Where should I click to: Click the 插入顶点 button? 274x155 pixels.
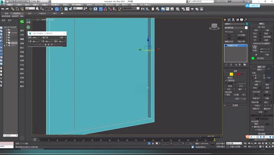(x=261, y=27)
